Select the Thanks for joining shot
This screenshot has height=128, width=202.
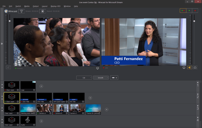pyautogui.click(x=93, y=109)
